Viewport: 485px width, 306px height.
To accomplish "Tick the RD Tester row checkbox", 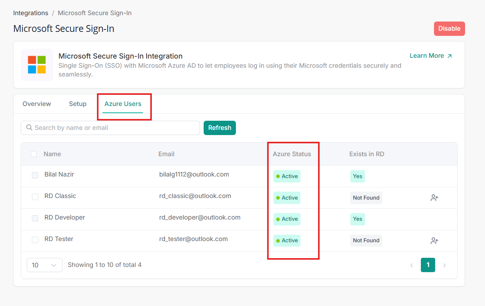I will (35, 240).
